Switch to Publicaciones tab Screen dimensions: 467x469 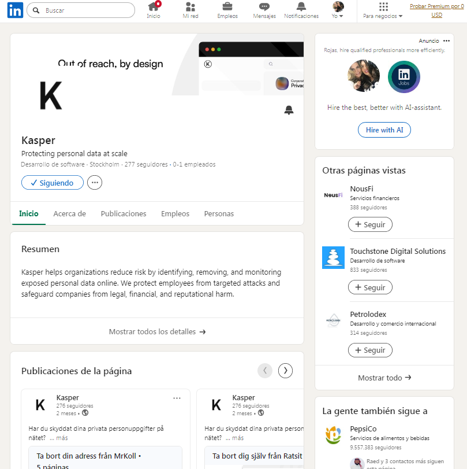click(124, 213)
